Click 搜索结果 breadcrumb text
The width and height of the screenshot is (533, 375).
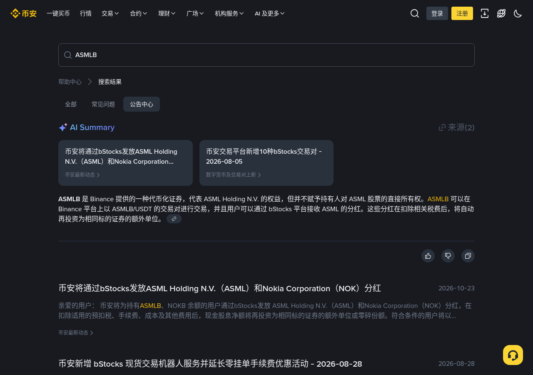pyautogui.click(x=110, y=82)
